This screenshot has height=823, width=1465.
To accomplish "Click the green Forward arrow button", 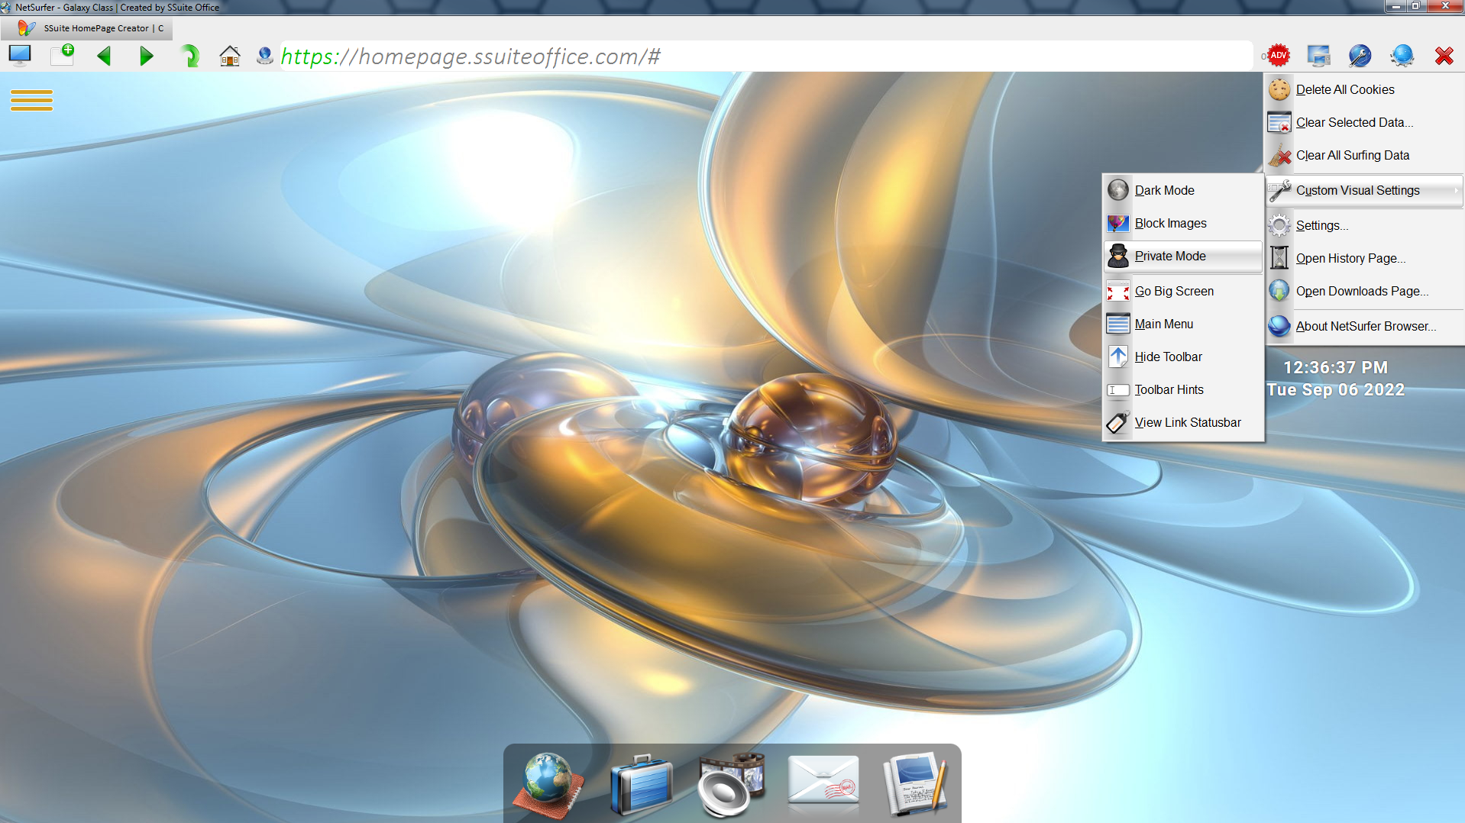I will [x=146, y=56].
